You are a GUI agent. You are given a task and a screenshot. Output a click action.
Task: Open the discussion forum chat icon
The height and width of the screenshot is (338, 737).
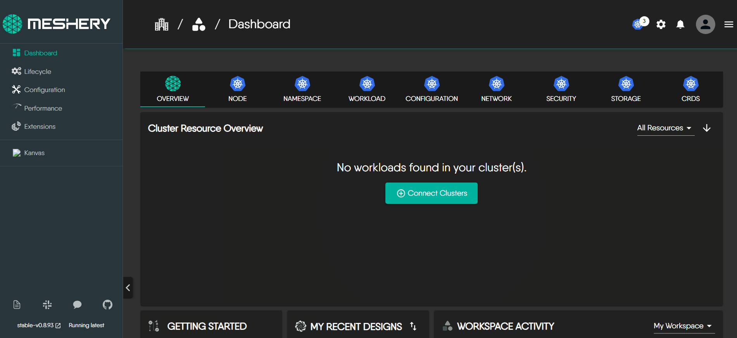(x=78, y=305)
